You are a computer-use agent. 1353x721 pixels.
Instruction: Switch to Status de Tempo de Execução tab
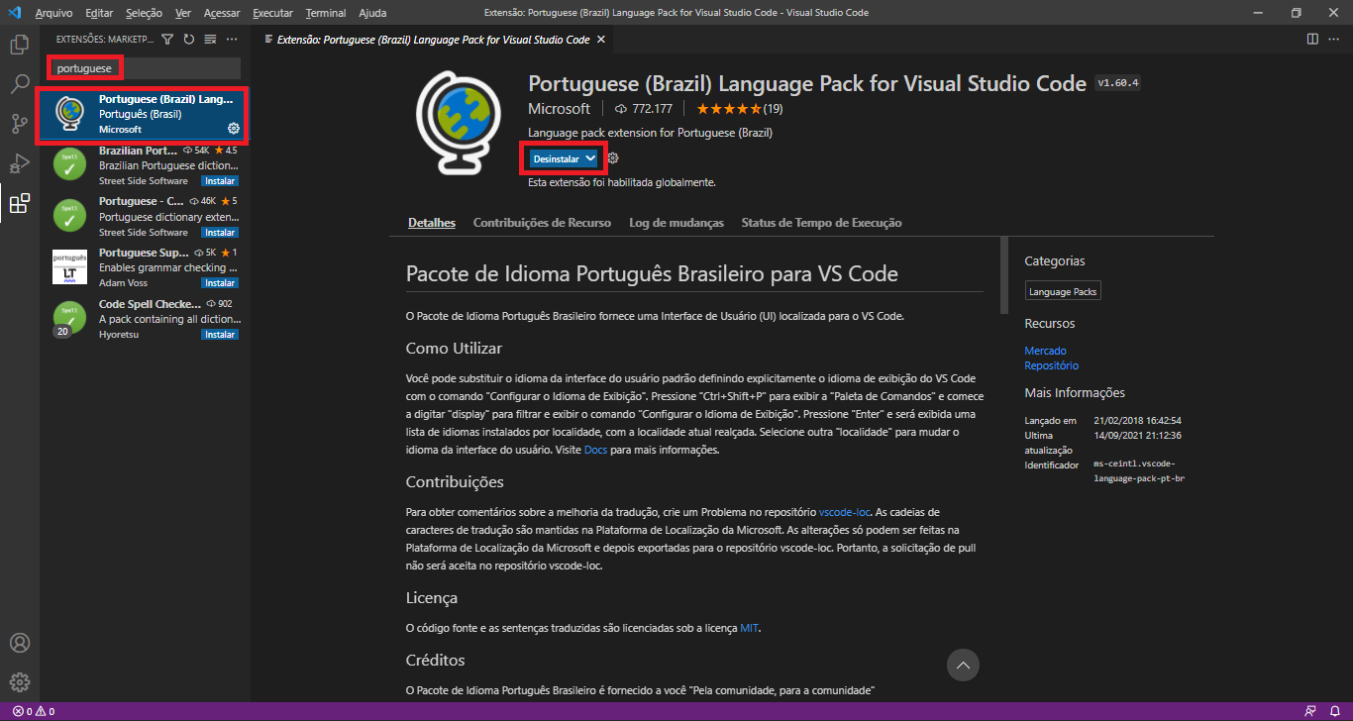[821, 223]
